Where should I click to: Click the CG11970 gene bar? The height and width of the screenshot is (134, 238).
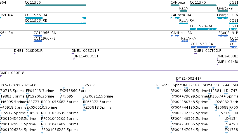coord(204,5)
